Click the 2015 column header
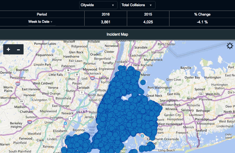The width and height of the screenshot is (235, 153). (x=148, y=14)
